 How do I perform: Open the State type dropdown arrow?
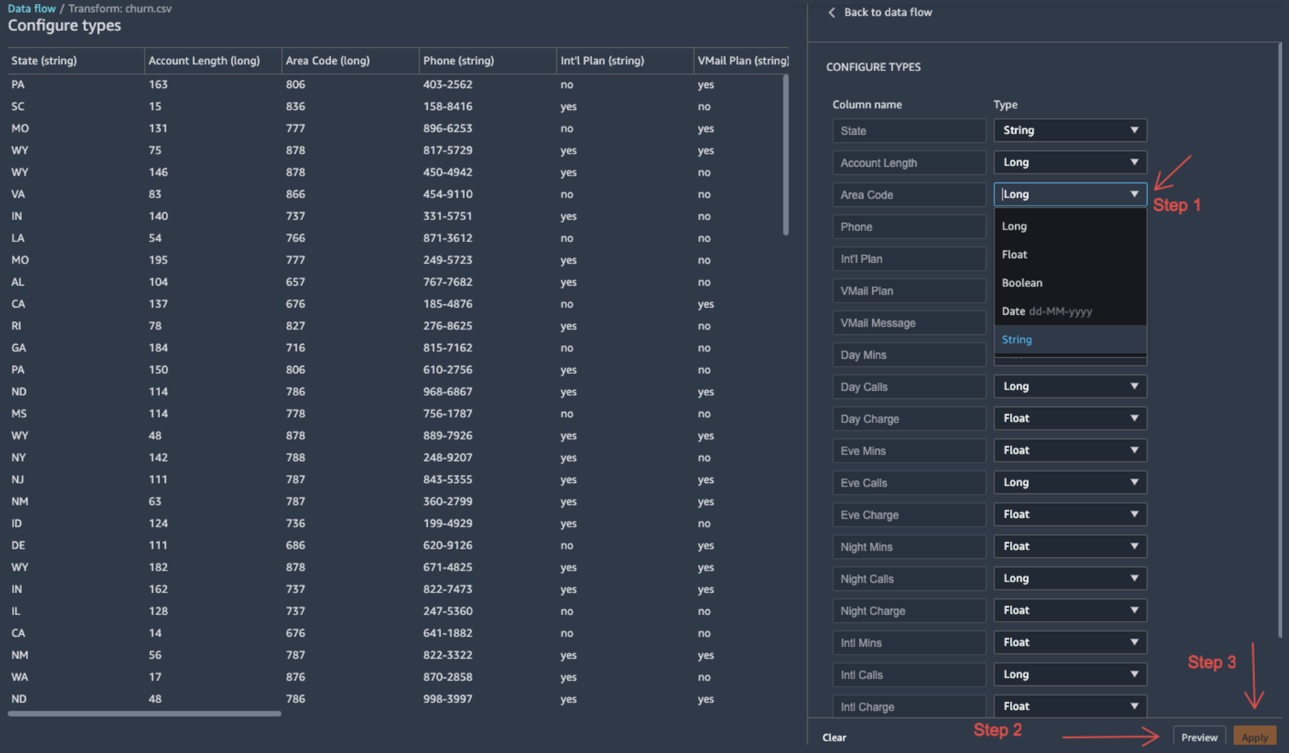(1134, 130)
